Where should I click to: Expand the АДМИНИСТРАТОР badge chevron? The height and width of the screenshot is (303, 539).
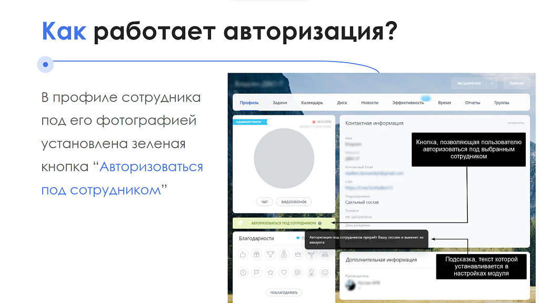[x=264, y=122]
